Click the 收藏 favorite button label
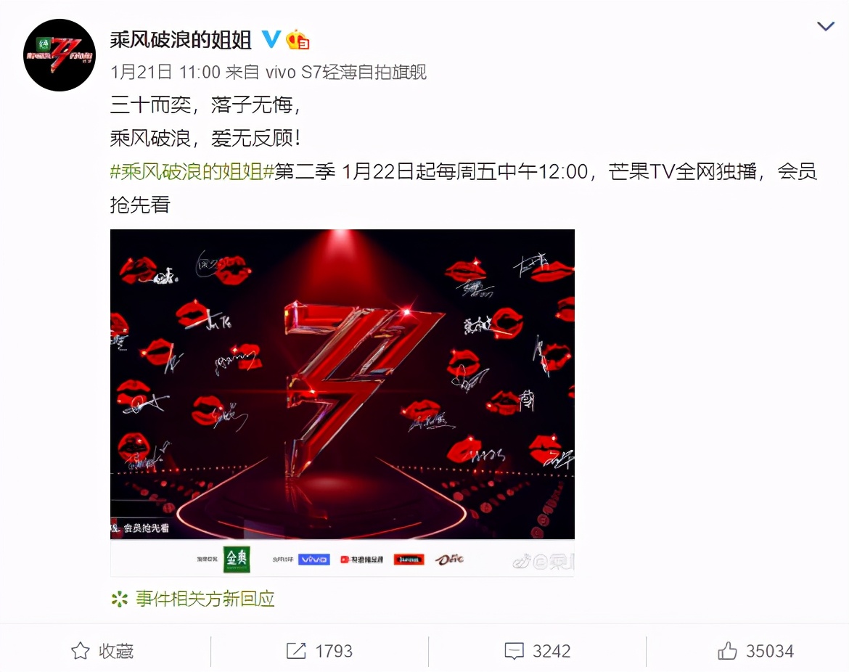Viewport: 849px width, 672px height. (116, 651)
